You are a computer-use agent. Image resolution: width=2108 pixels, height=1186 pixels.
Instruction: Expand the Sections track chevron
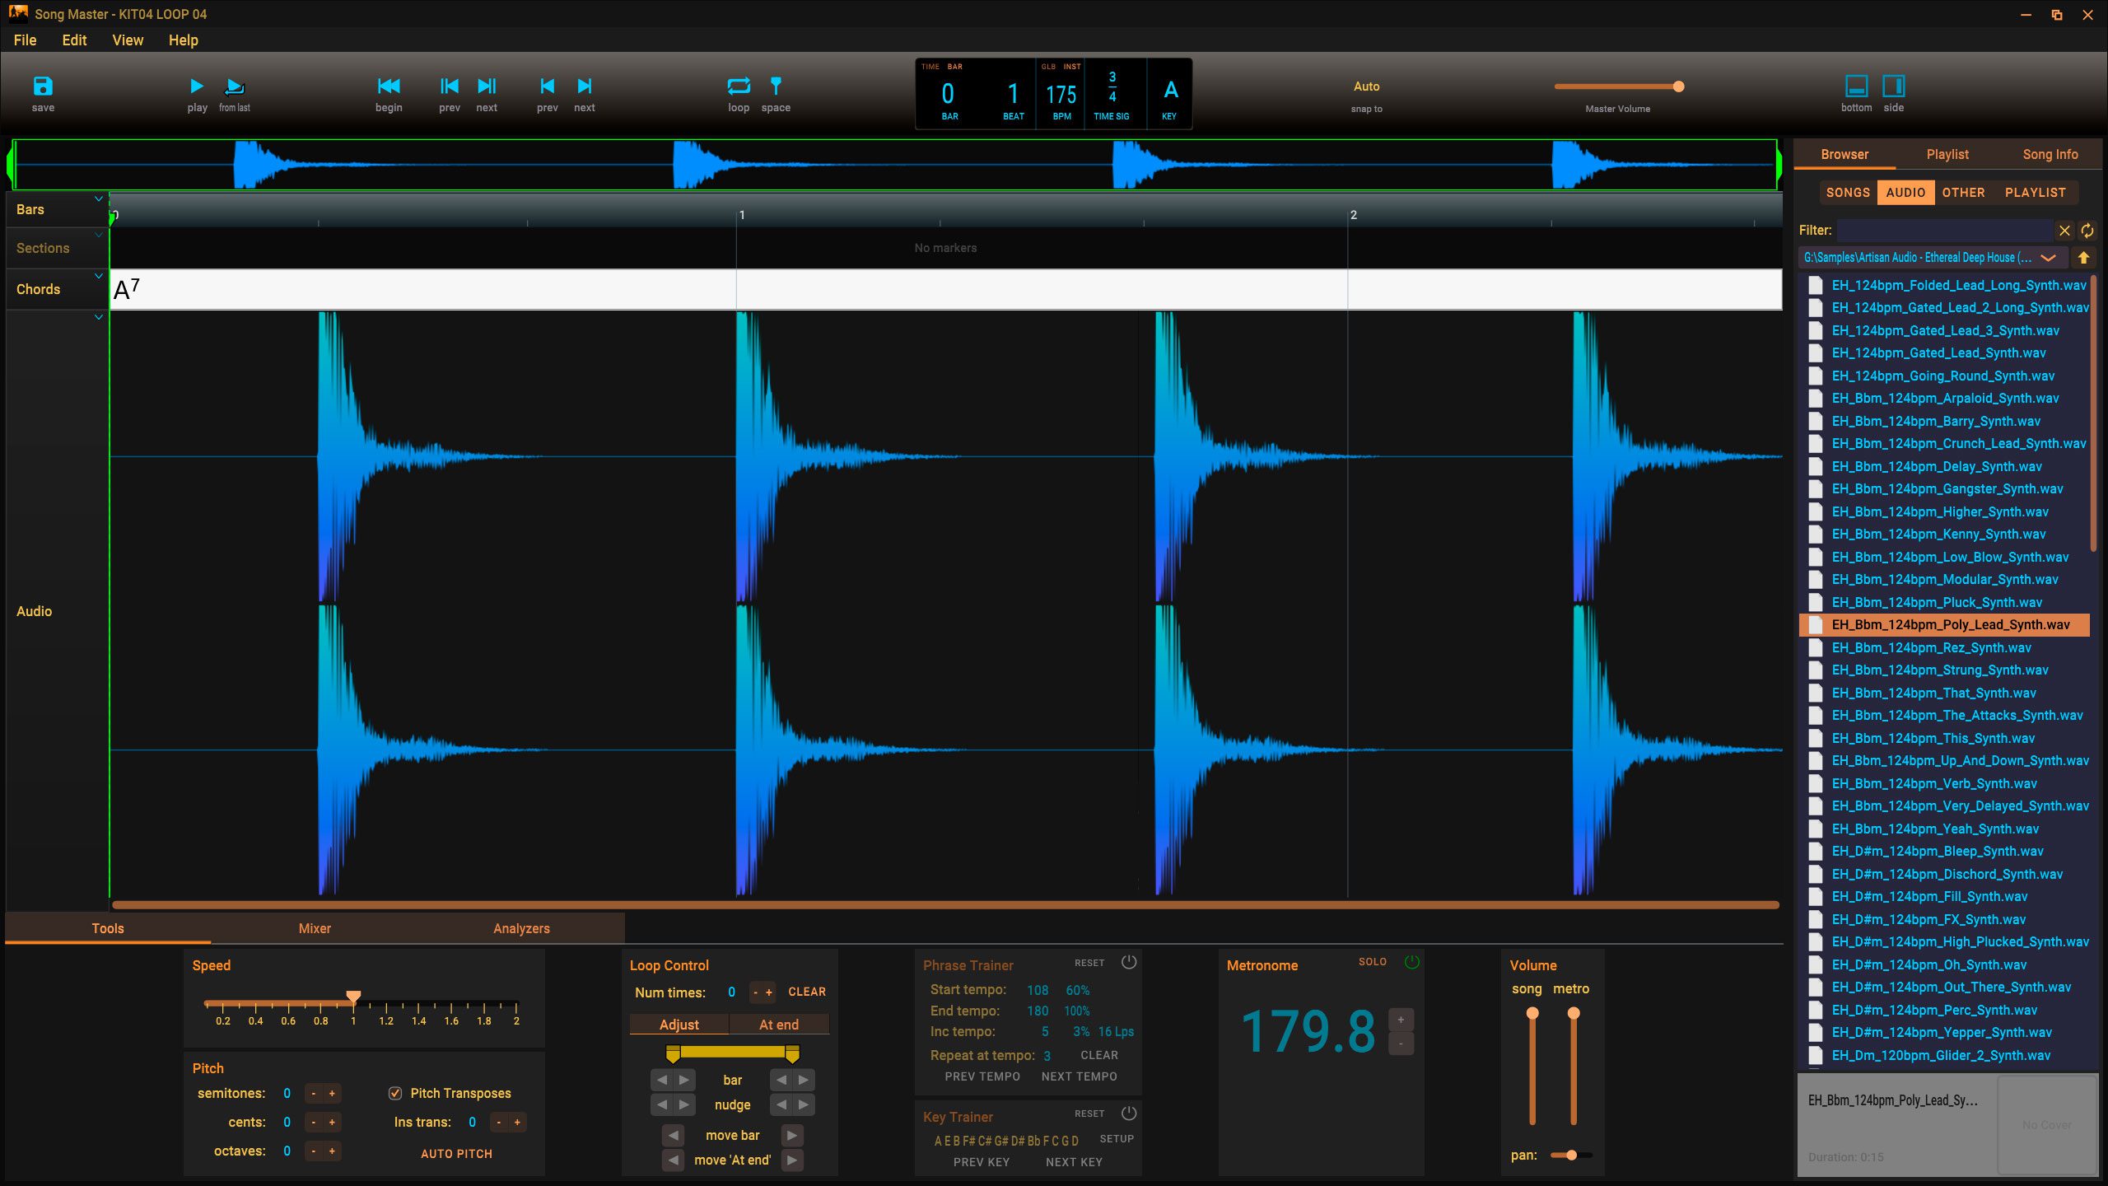99,236
